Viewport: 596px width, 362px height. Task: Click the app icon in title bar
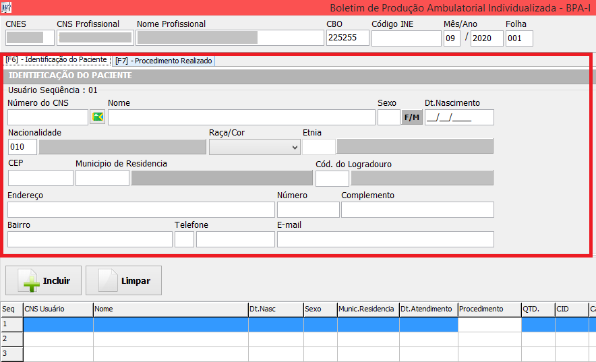point(7,7)
